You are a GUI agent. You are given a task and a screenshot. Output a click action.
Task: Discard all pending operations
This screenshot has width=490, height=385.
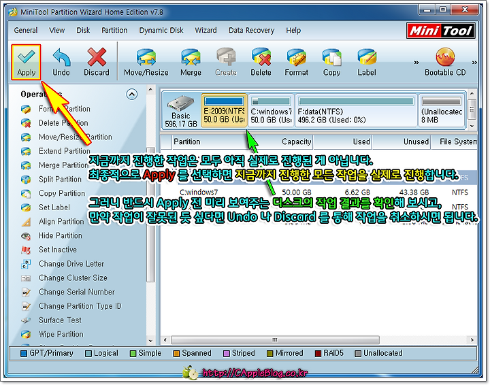(97, 62)
